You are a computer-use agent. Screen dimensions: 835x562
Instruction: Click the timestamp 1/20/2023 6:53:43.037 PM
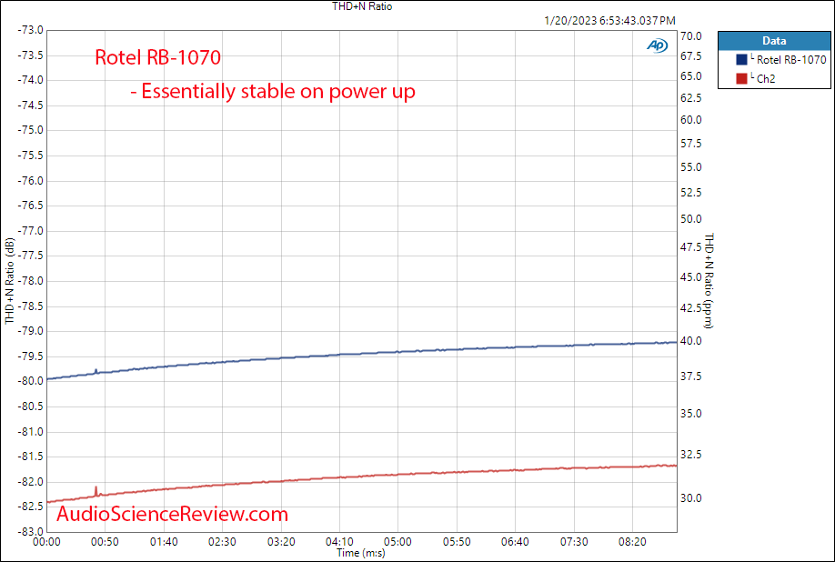pyautogui.click(x=609, y=21)
